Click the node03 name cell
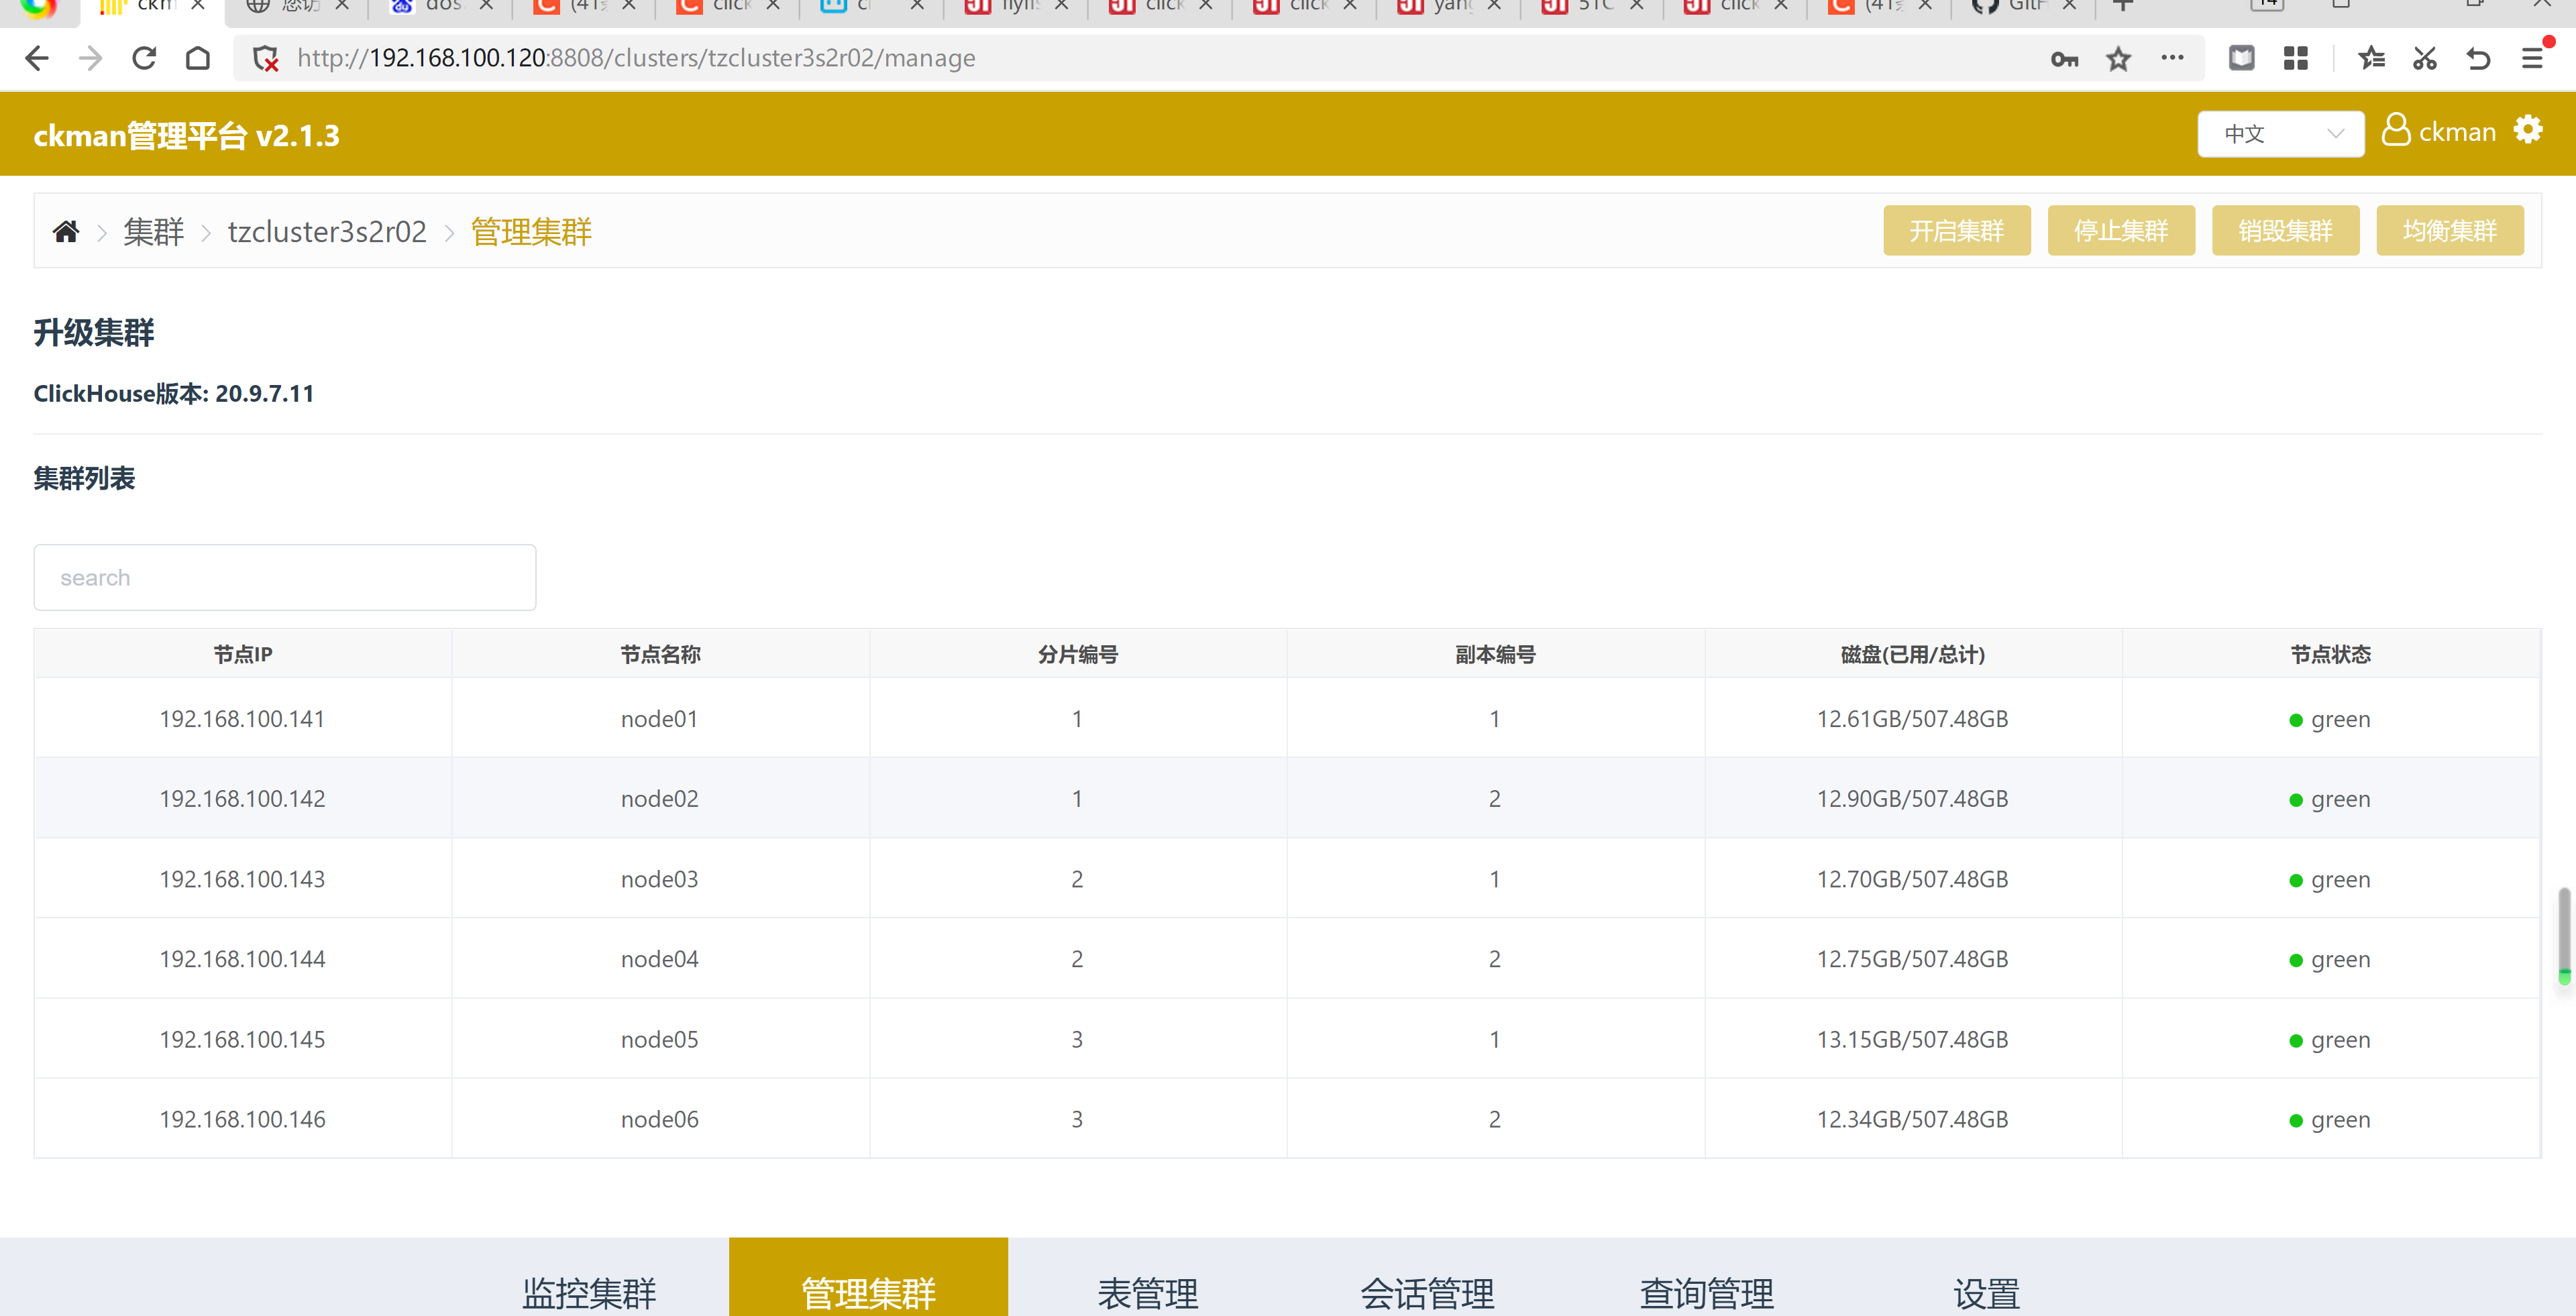Viewport: 2576px width, 1316px height. click(x=660, y=879)
